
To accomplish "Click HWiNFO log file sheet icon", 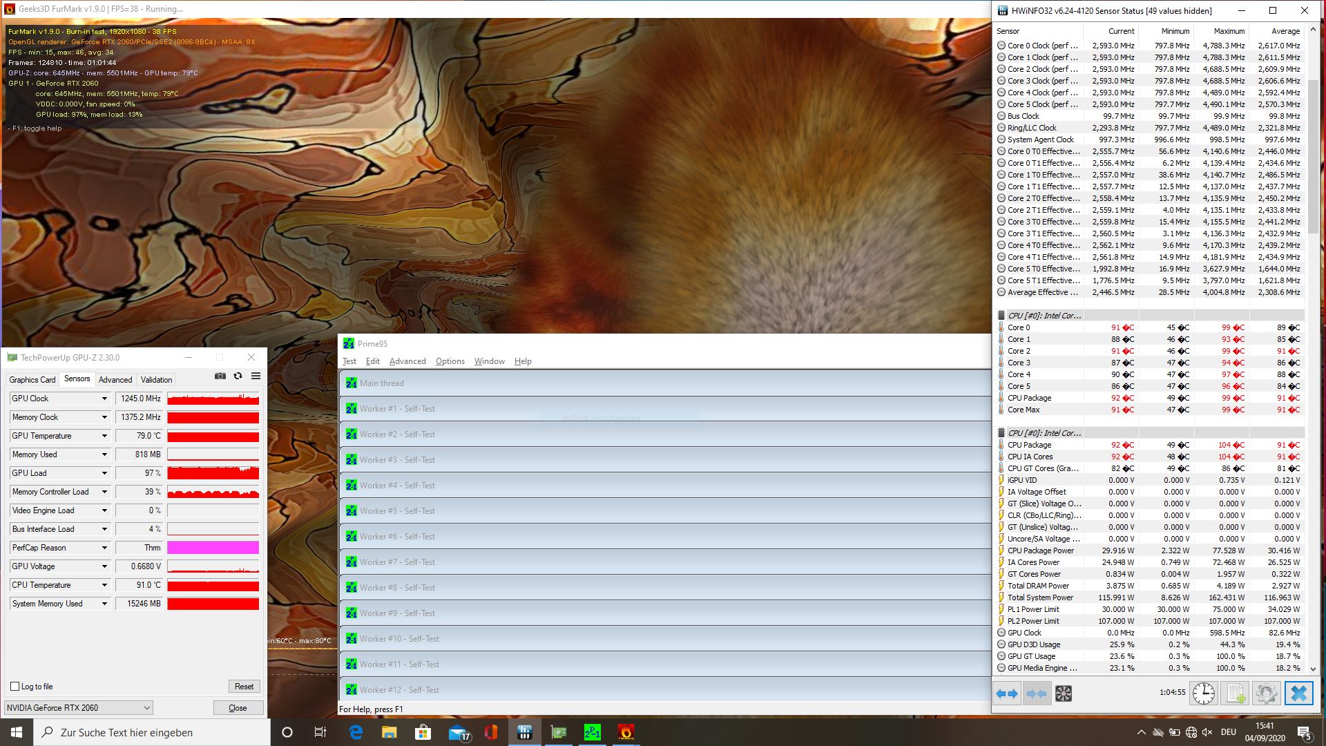I will coord(1235,694).
